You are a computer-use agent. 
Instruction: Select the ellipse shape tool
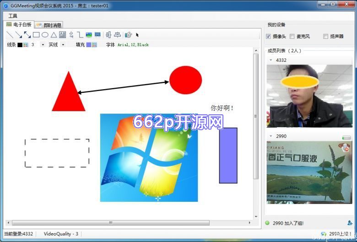(x=45, y=35)
